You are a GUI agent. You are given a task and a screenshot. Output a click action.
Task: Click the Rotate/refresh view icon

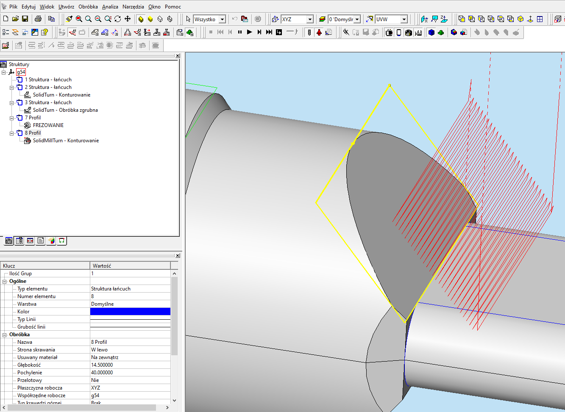[x=117, y=19]
